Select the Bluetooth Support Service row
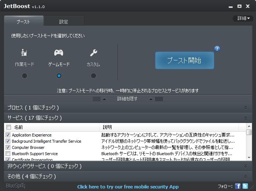 (125, 153)
